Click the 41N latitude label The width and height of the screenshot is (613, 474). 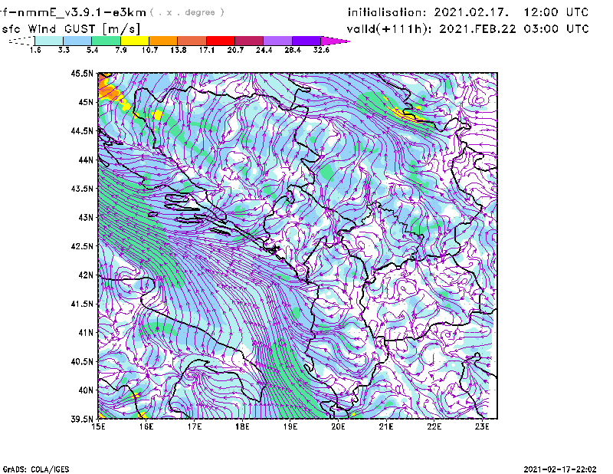(x=86, y=332)
